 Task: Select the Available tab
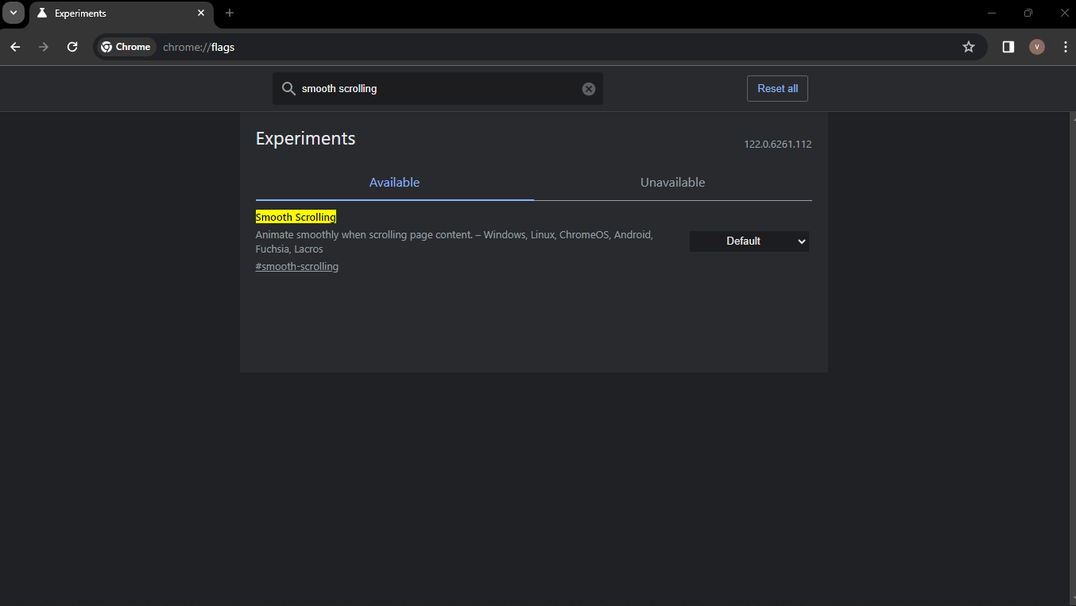click(394, 182)
